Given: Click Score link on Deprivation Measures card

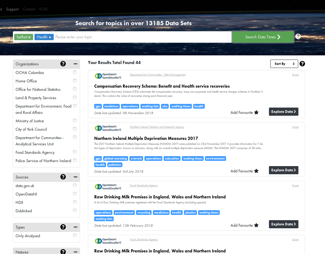Looking at the screenshot, I should pos(295,127).
